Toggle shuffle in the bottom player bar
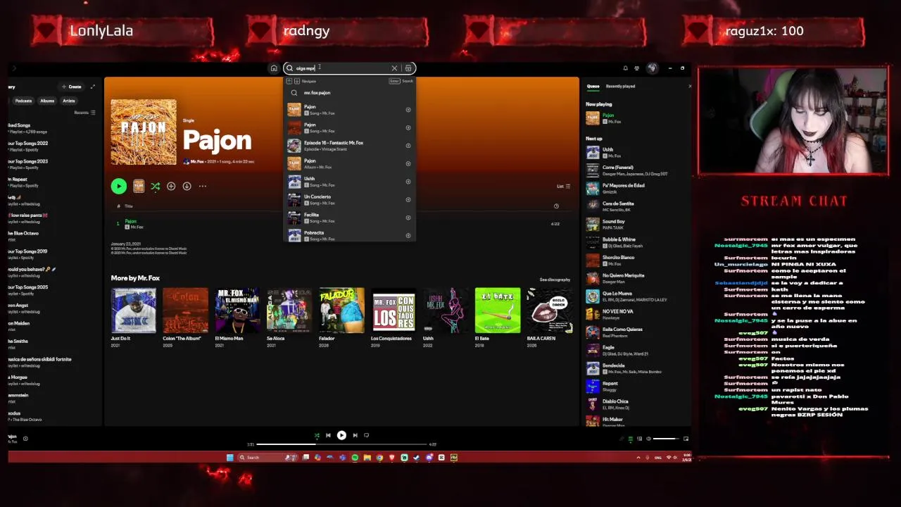 (x=317, y=435)
